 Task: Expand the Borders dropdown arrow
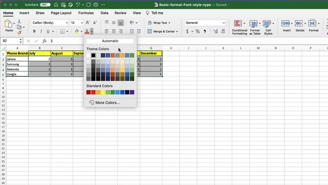[x=67, y=31]
